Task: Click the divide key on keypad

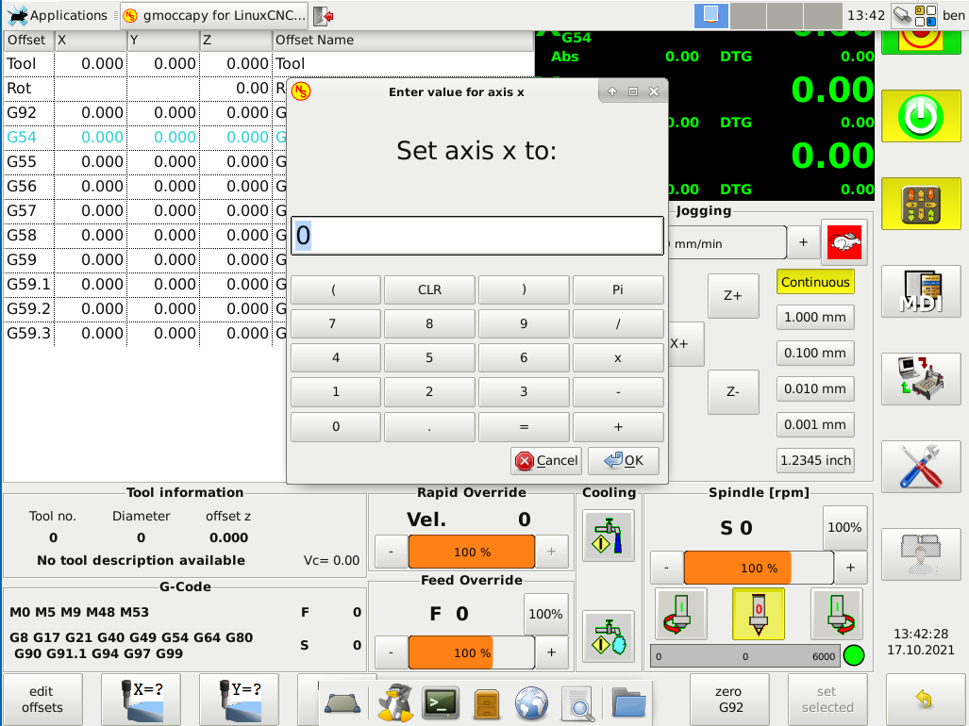Action: pos(618,323)
